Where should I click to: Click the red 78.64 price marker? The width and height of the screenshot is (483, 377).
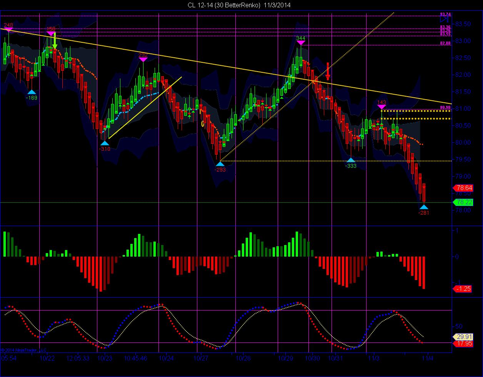tap(463, 188)
